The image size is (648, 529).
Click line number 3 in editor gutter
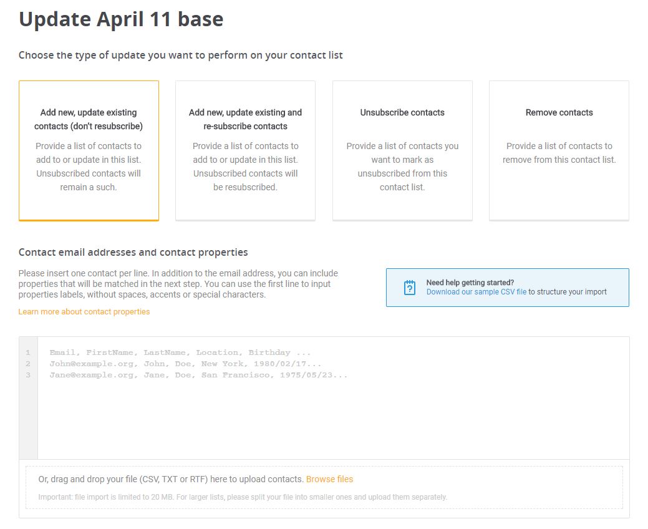click(28, 375)
